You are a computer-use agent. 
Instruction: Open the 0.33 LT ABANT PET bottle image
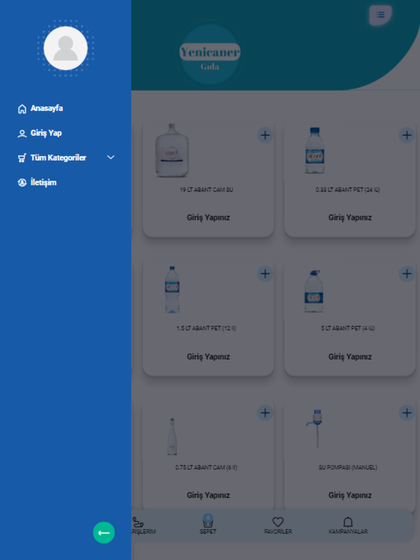click(x=315, y=150)
